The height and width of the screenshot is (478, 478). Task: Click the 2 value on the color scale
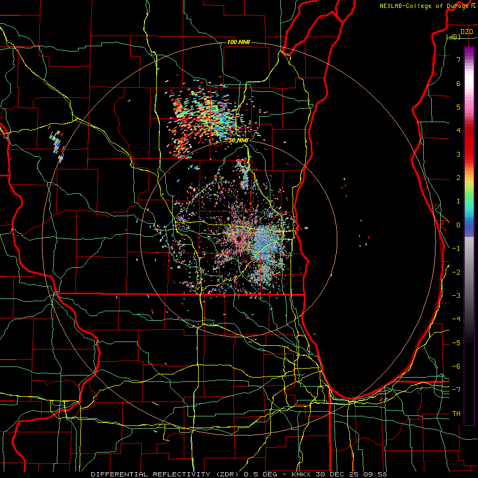pos(458,178)
